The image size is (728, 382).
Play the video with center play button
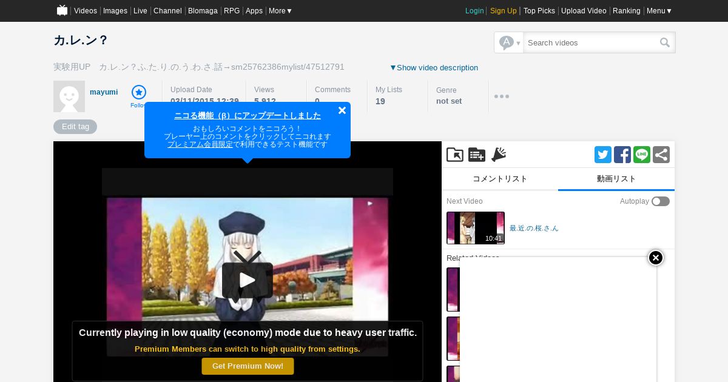[248, 280]
